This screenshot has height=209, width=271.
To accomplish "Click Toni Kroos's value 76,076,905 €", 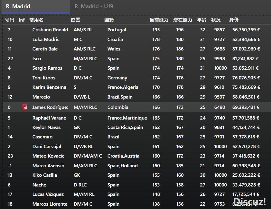I will [x=246, y=78].
